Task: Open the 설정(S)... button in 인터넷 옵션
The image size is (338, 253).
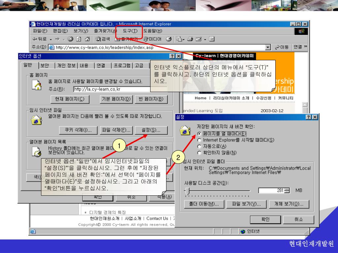Action: [x=151, y=130]
